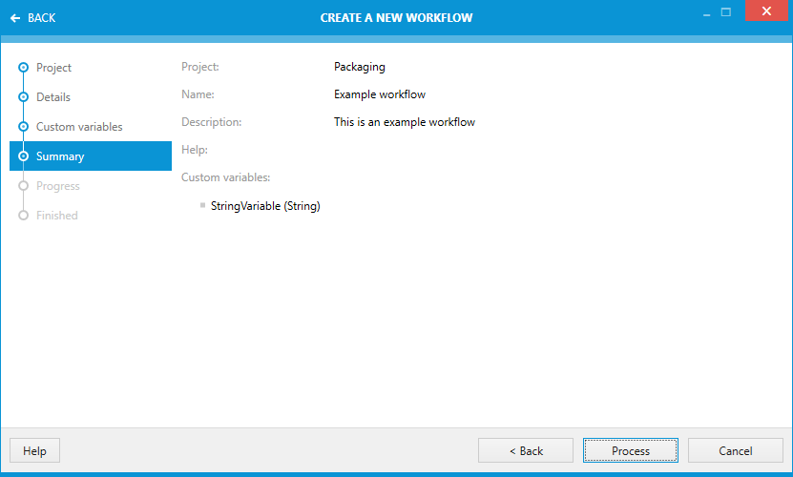Viewport: 793px width, 477px height.
Task: Click the 'StringVariable (String)' list entry
Action: 265,206
